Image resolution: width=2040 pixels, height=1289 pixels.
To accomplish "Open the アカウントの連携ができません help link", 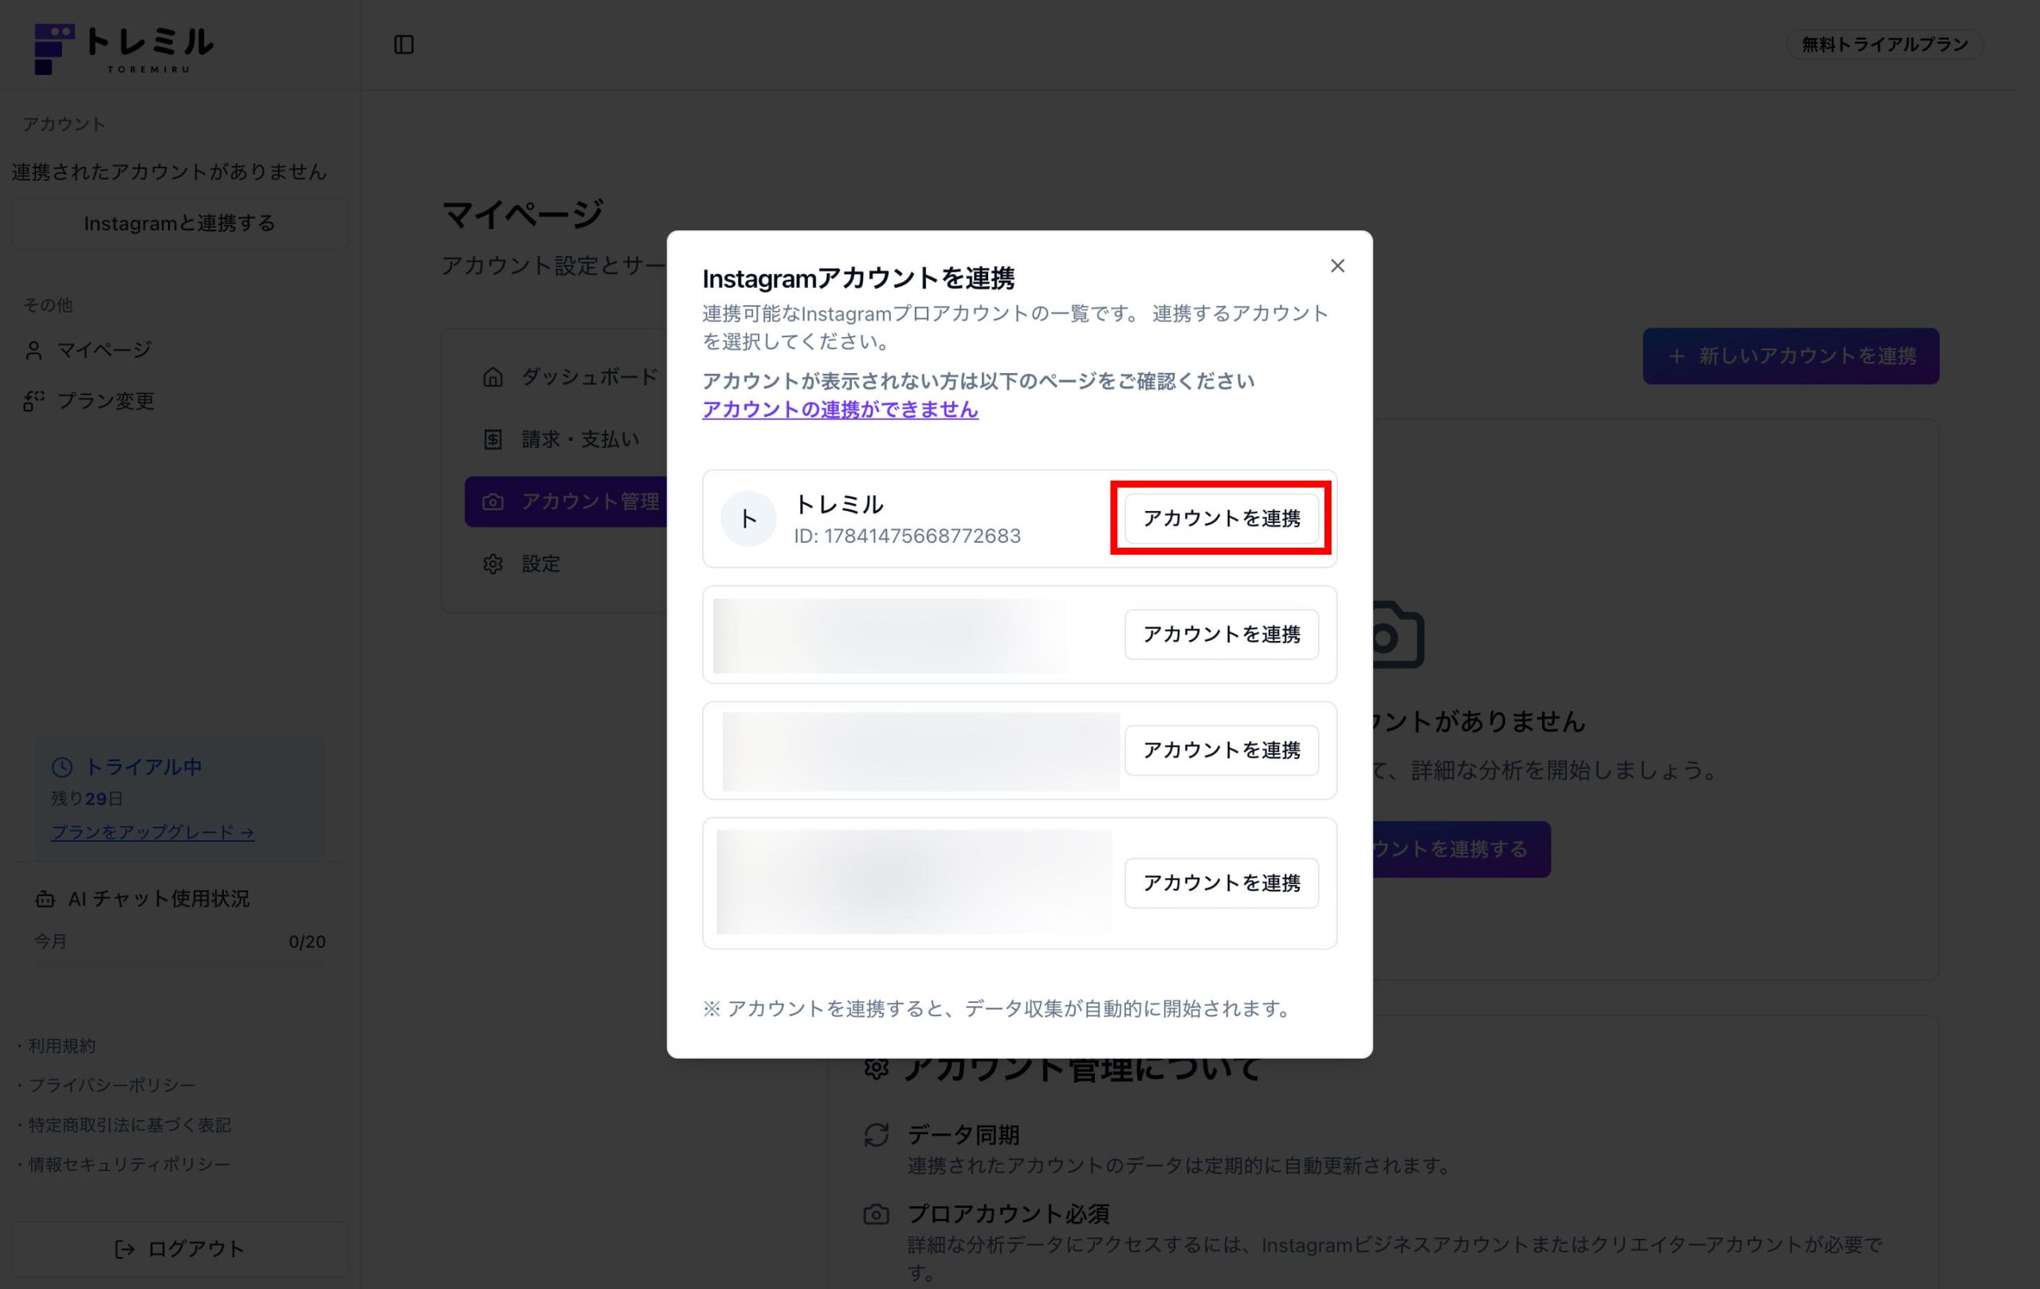I will tap(840, 409).
